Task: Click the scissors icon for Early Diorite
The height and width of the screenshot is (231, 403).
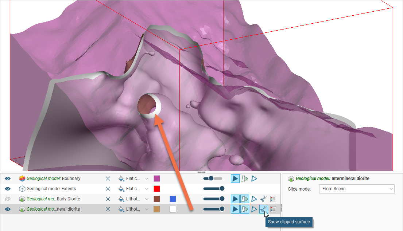Action: 263,199
